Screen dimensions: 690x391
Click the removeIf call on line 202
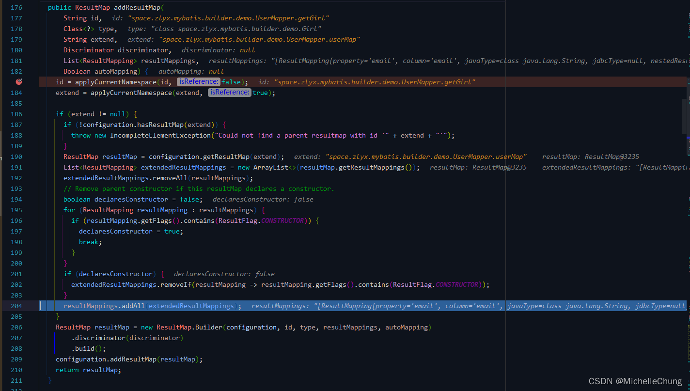pos(176,284)
